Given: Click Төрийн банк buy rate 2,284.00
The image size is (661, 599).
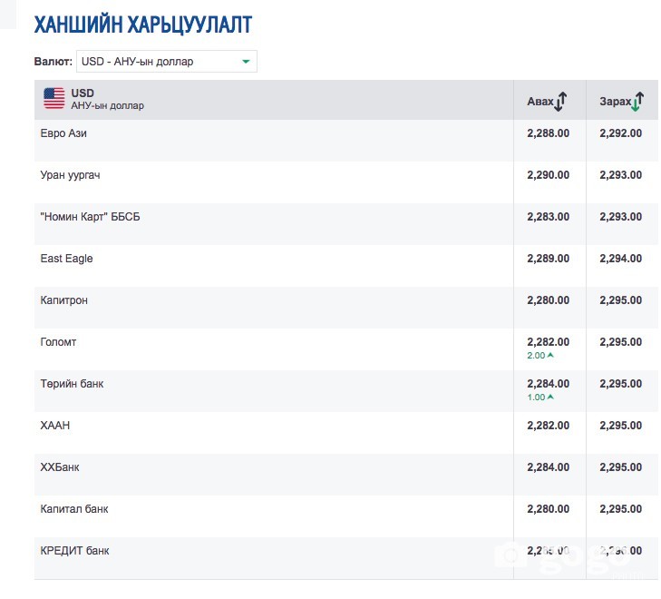Looking at the screenshot, I should [548, 384].
